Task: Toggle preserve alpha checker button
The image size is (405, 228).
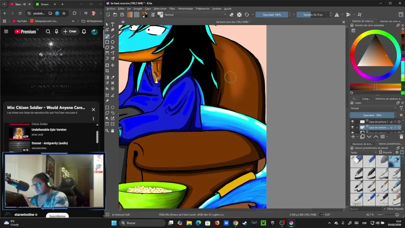Action: (239, 15)
